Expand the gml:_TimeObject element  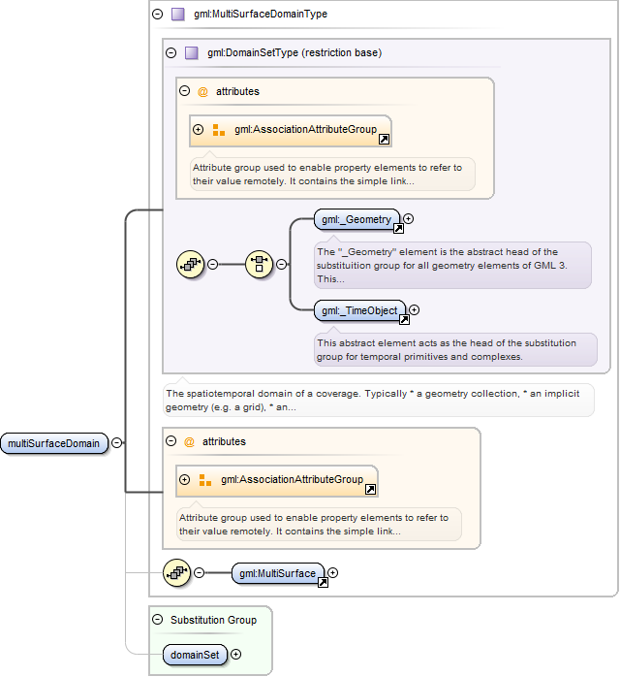tap(414, 310)
